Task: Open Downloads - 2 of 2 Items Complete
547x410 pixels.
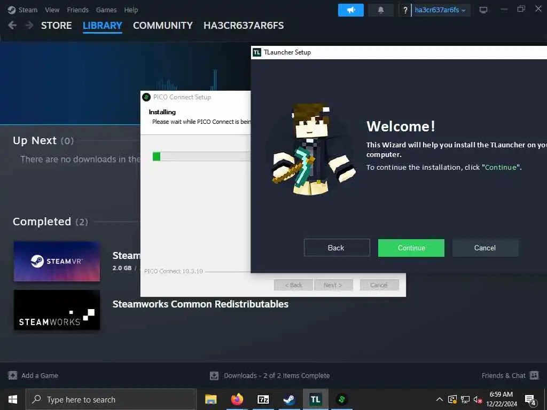Action: point(277,375)
